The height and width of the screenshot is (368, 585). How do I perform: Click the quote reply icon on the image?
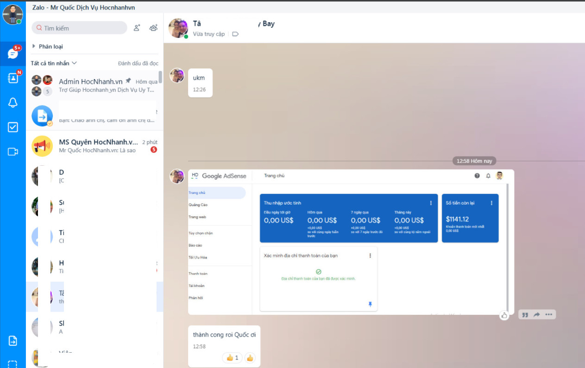click(x=525, y=315)
